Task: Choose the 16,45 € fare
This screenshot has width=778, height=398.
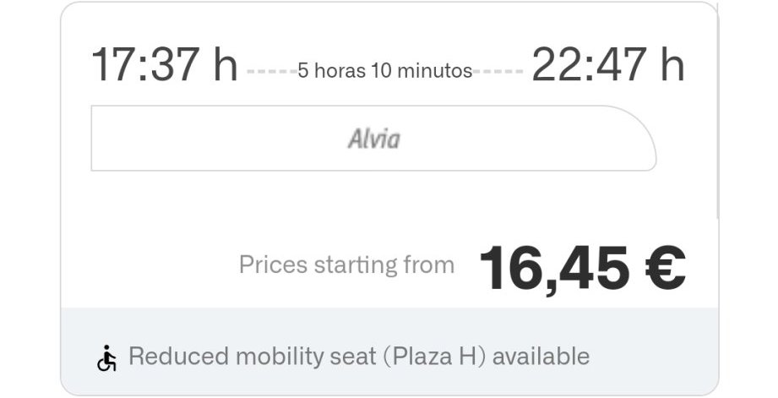Action: [x=581, y=268]
